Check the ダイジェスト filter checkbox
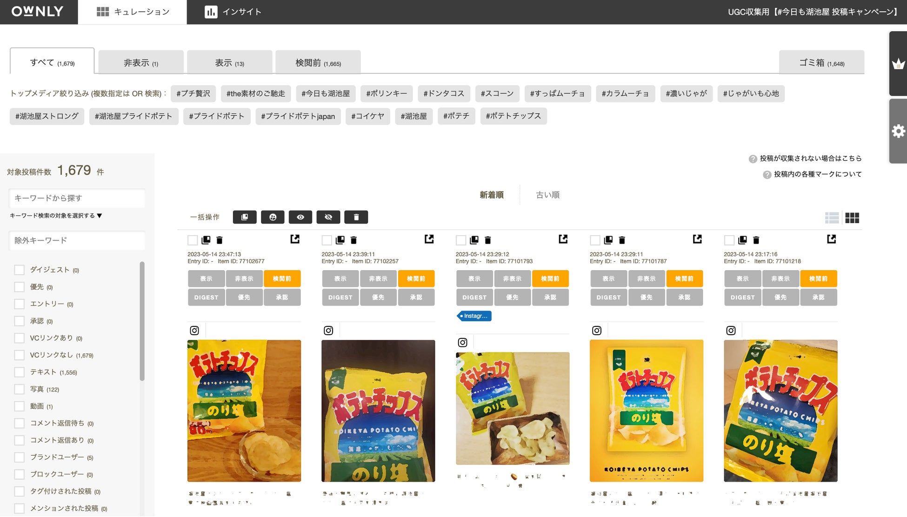The width and height of the screenshot is (907, 517). point(19,270)
